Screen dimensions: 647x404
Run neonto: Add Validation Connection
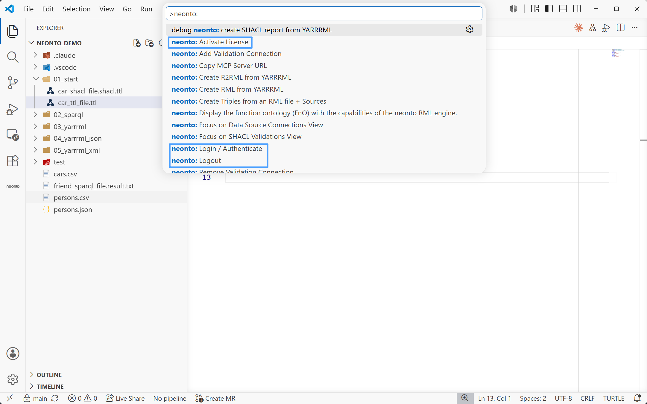(324, 54)
